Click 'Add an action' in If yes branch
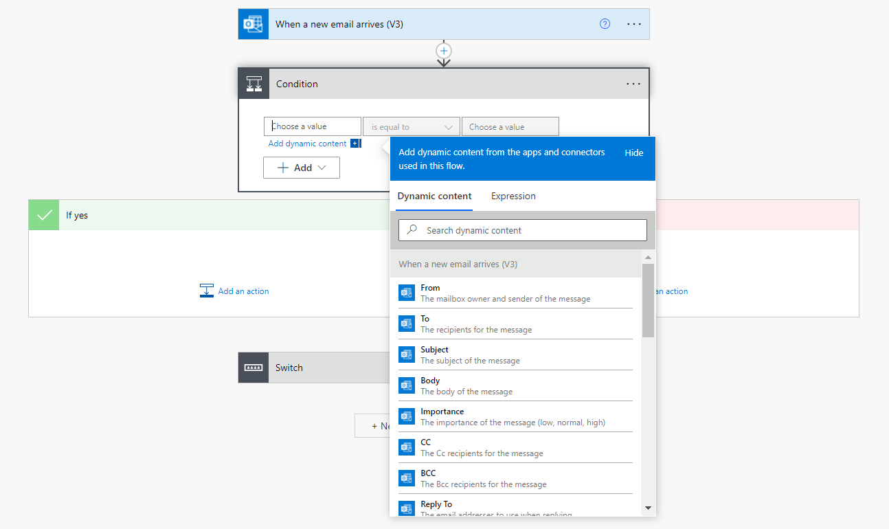 243,291
